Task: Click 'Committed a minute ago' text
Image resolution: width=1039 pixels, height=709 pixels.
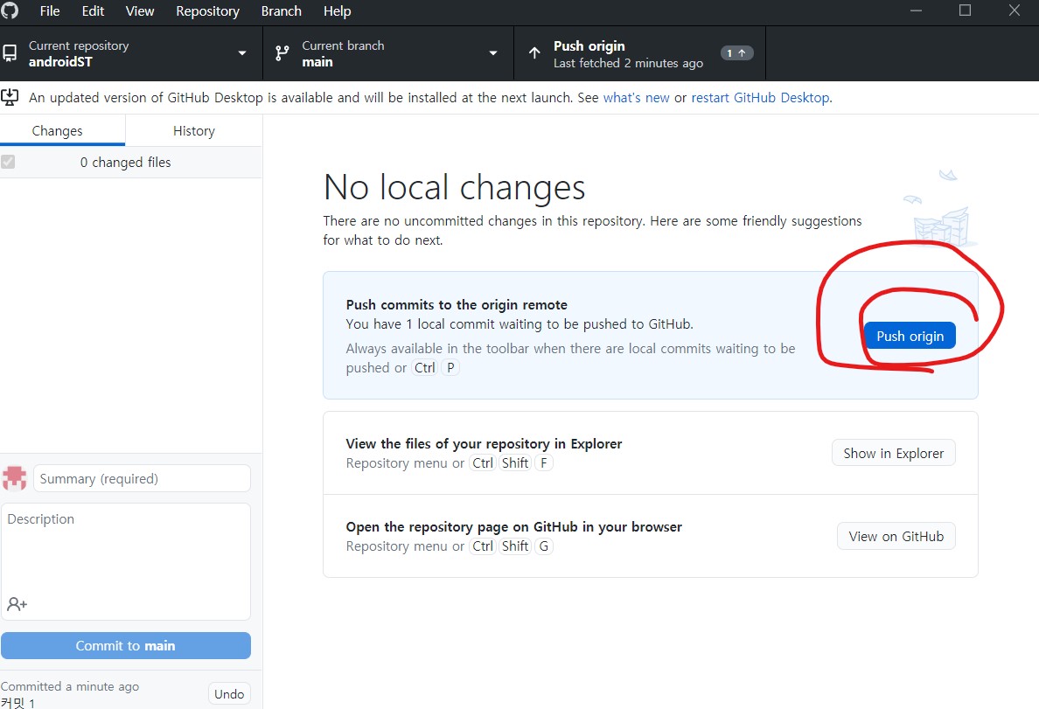Action: (x=70, y=686)
